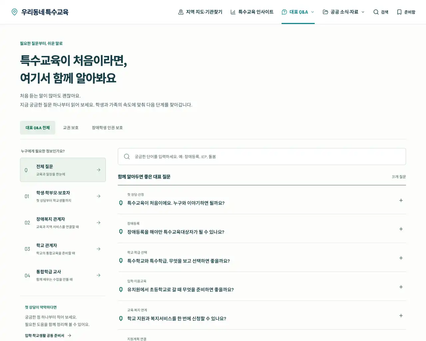Screen dimensions: 426x341
Task: Switch to the 장애학생 인권 보호 tab
Action: [107, 128]
